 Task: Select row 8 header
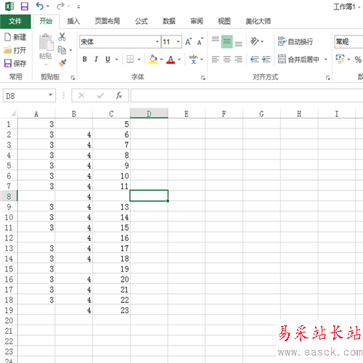point(9,196)
